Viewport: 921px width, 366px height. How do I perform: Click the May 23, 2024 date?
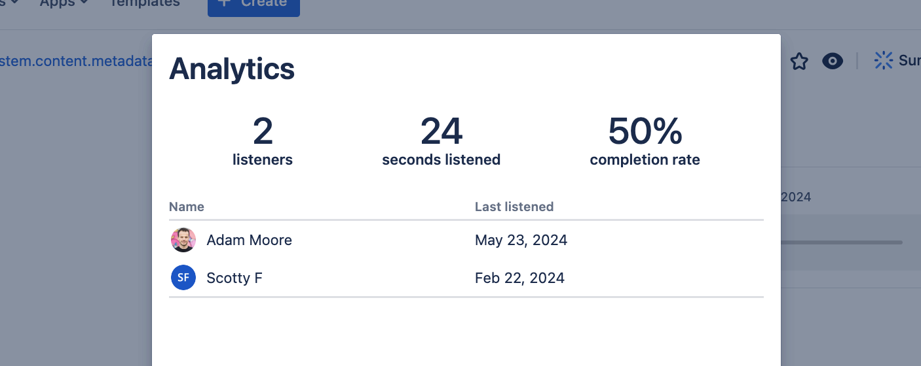[521, 240]
